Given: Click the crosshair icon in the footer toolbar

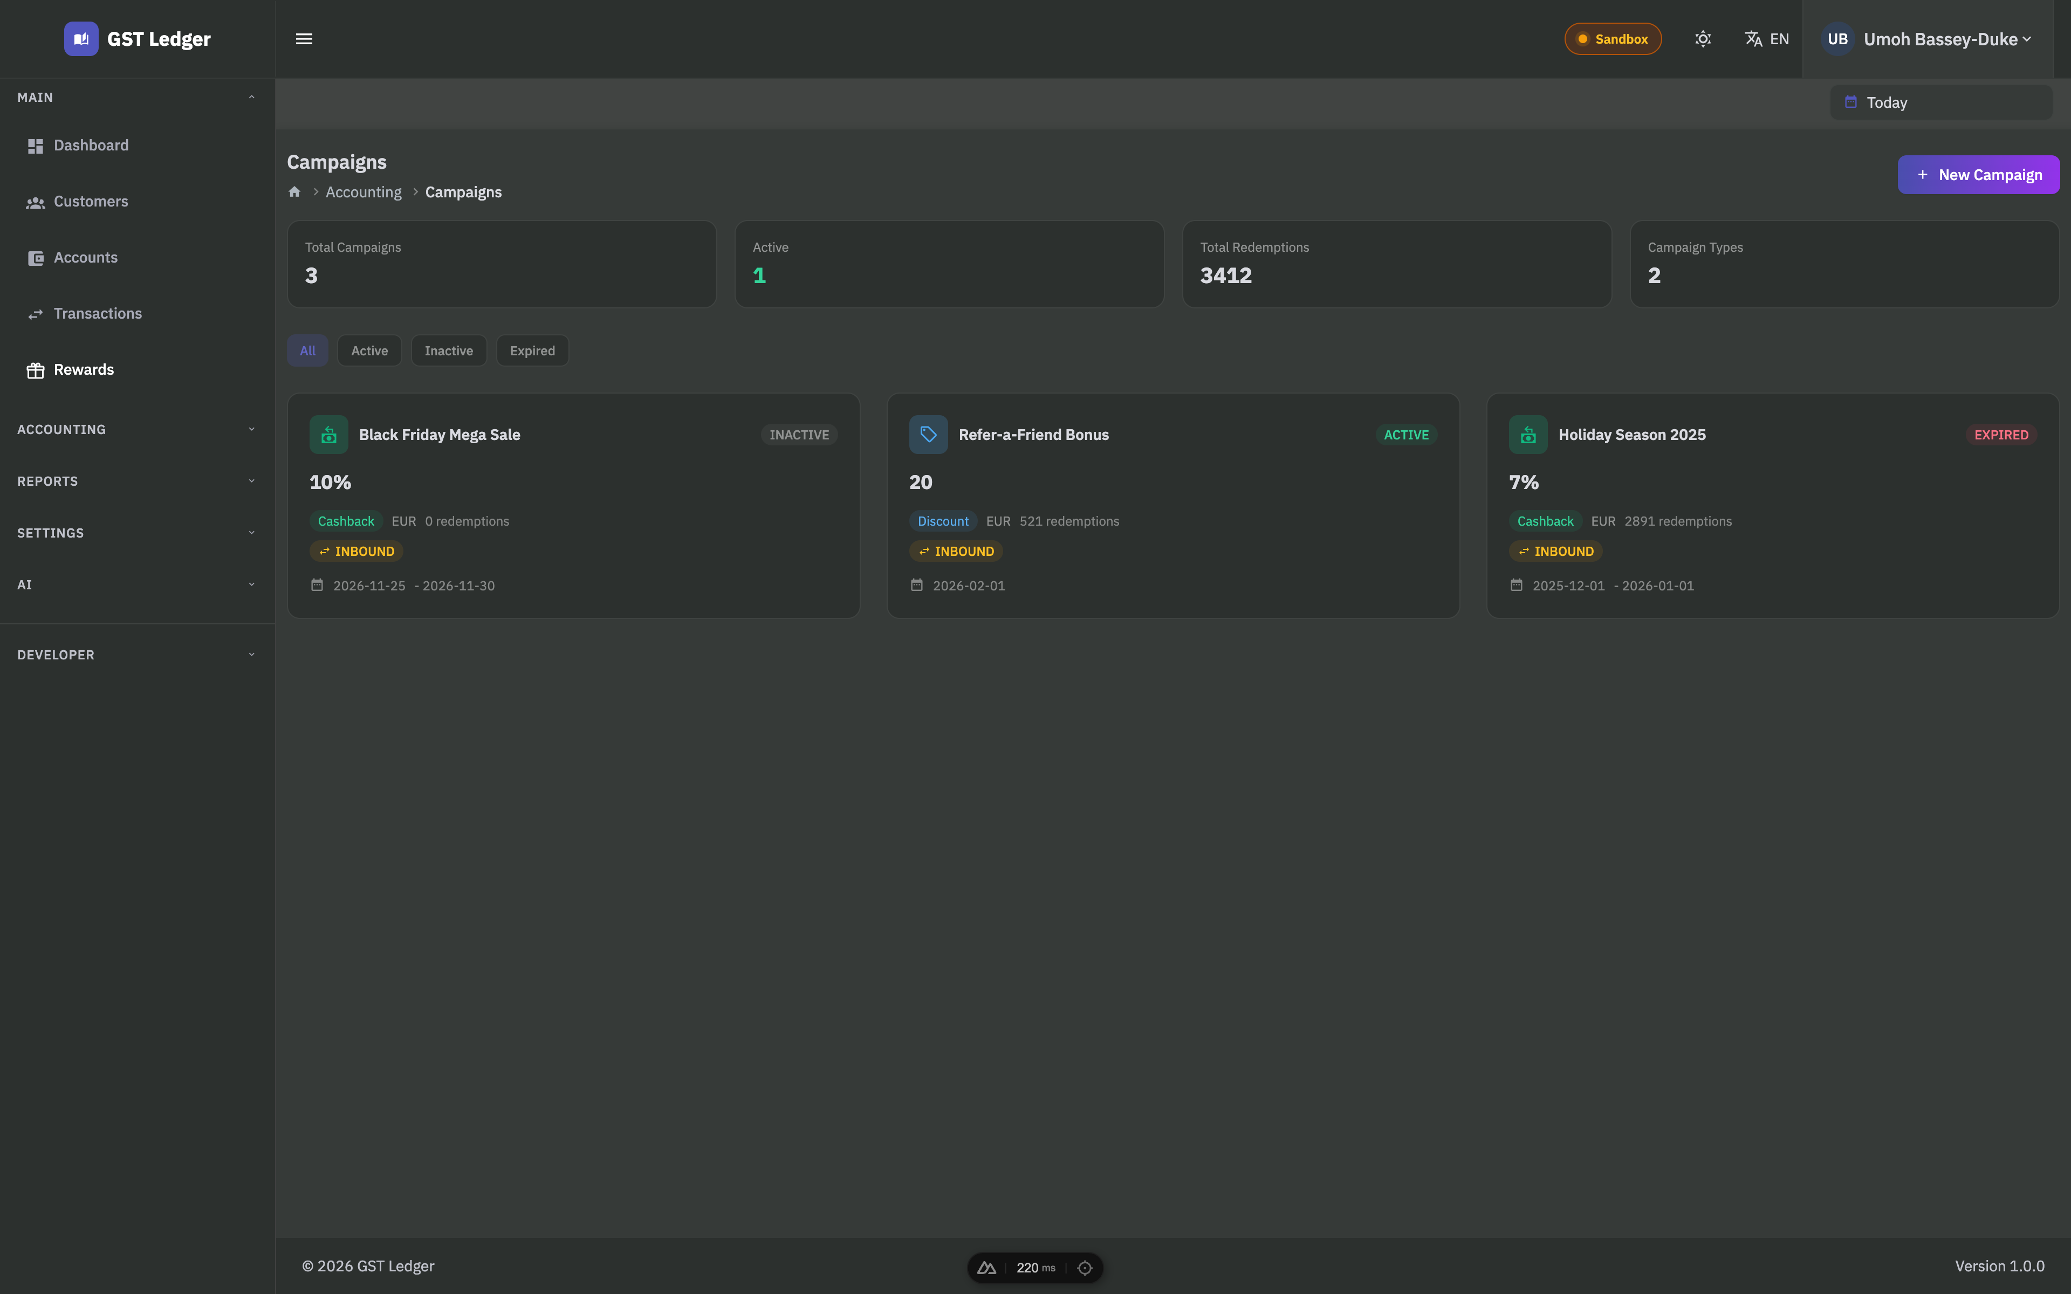Looking at the screenshot, I should (1084, 1268).
